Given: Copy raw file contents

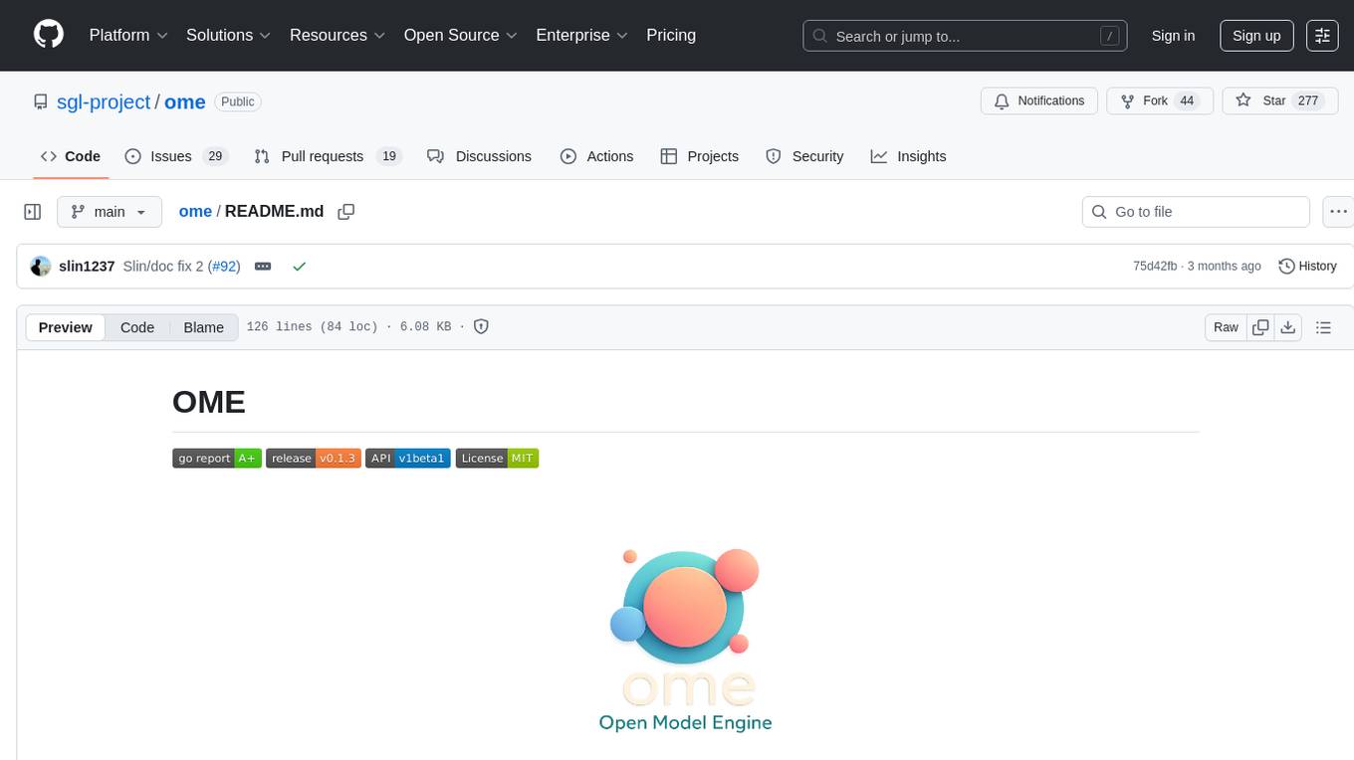Looking at the screenshot, I should point(1260,327).
